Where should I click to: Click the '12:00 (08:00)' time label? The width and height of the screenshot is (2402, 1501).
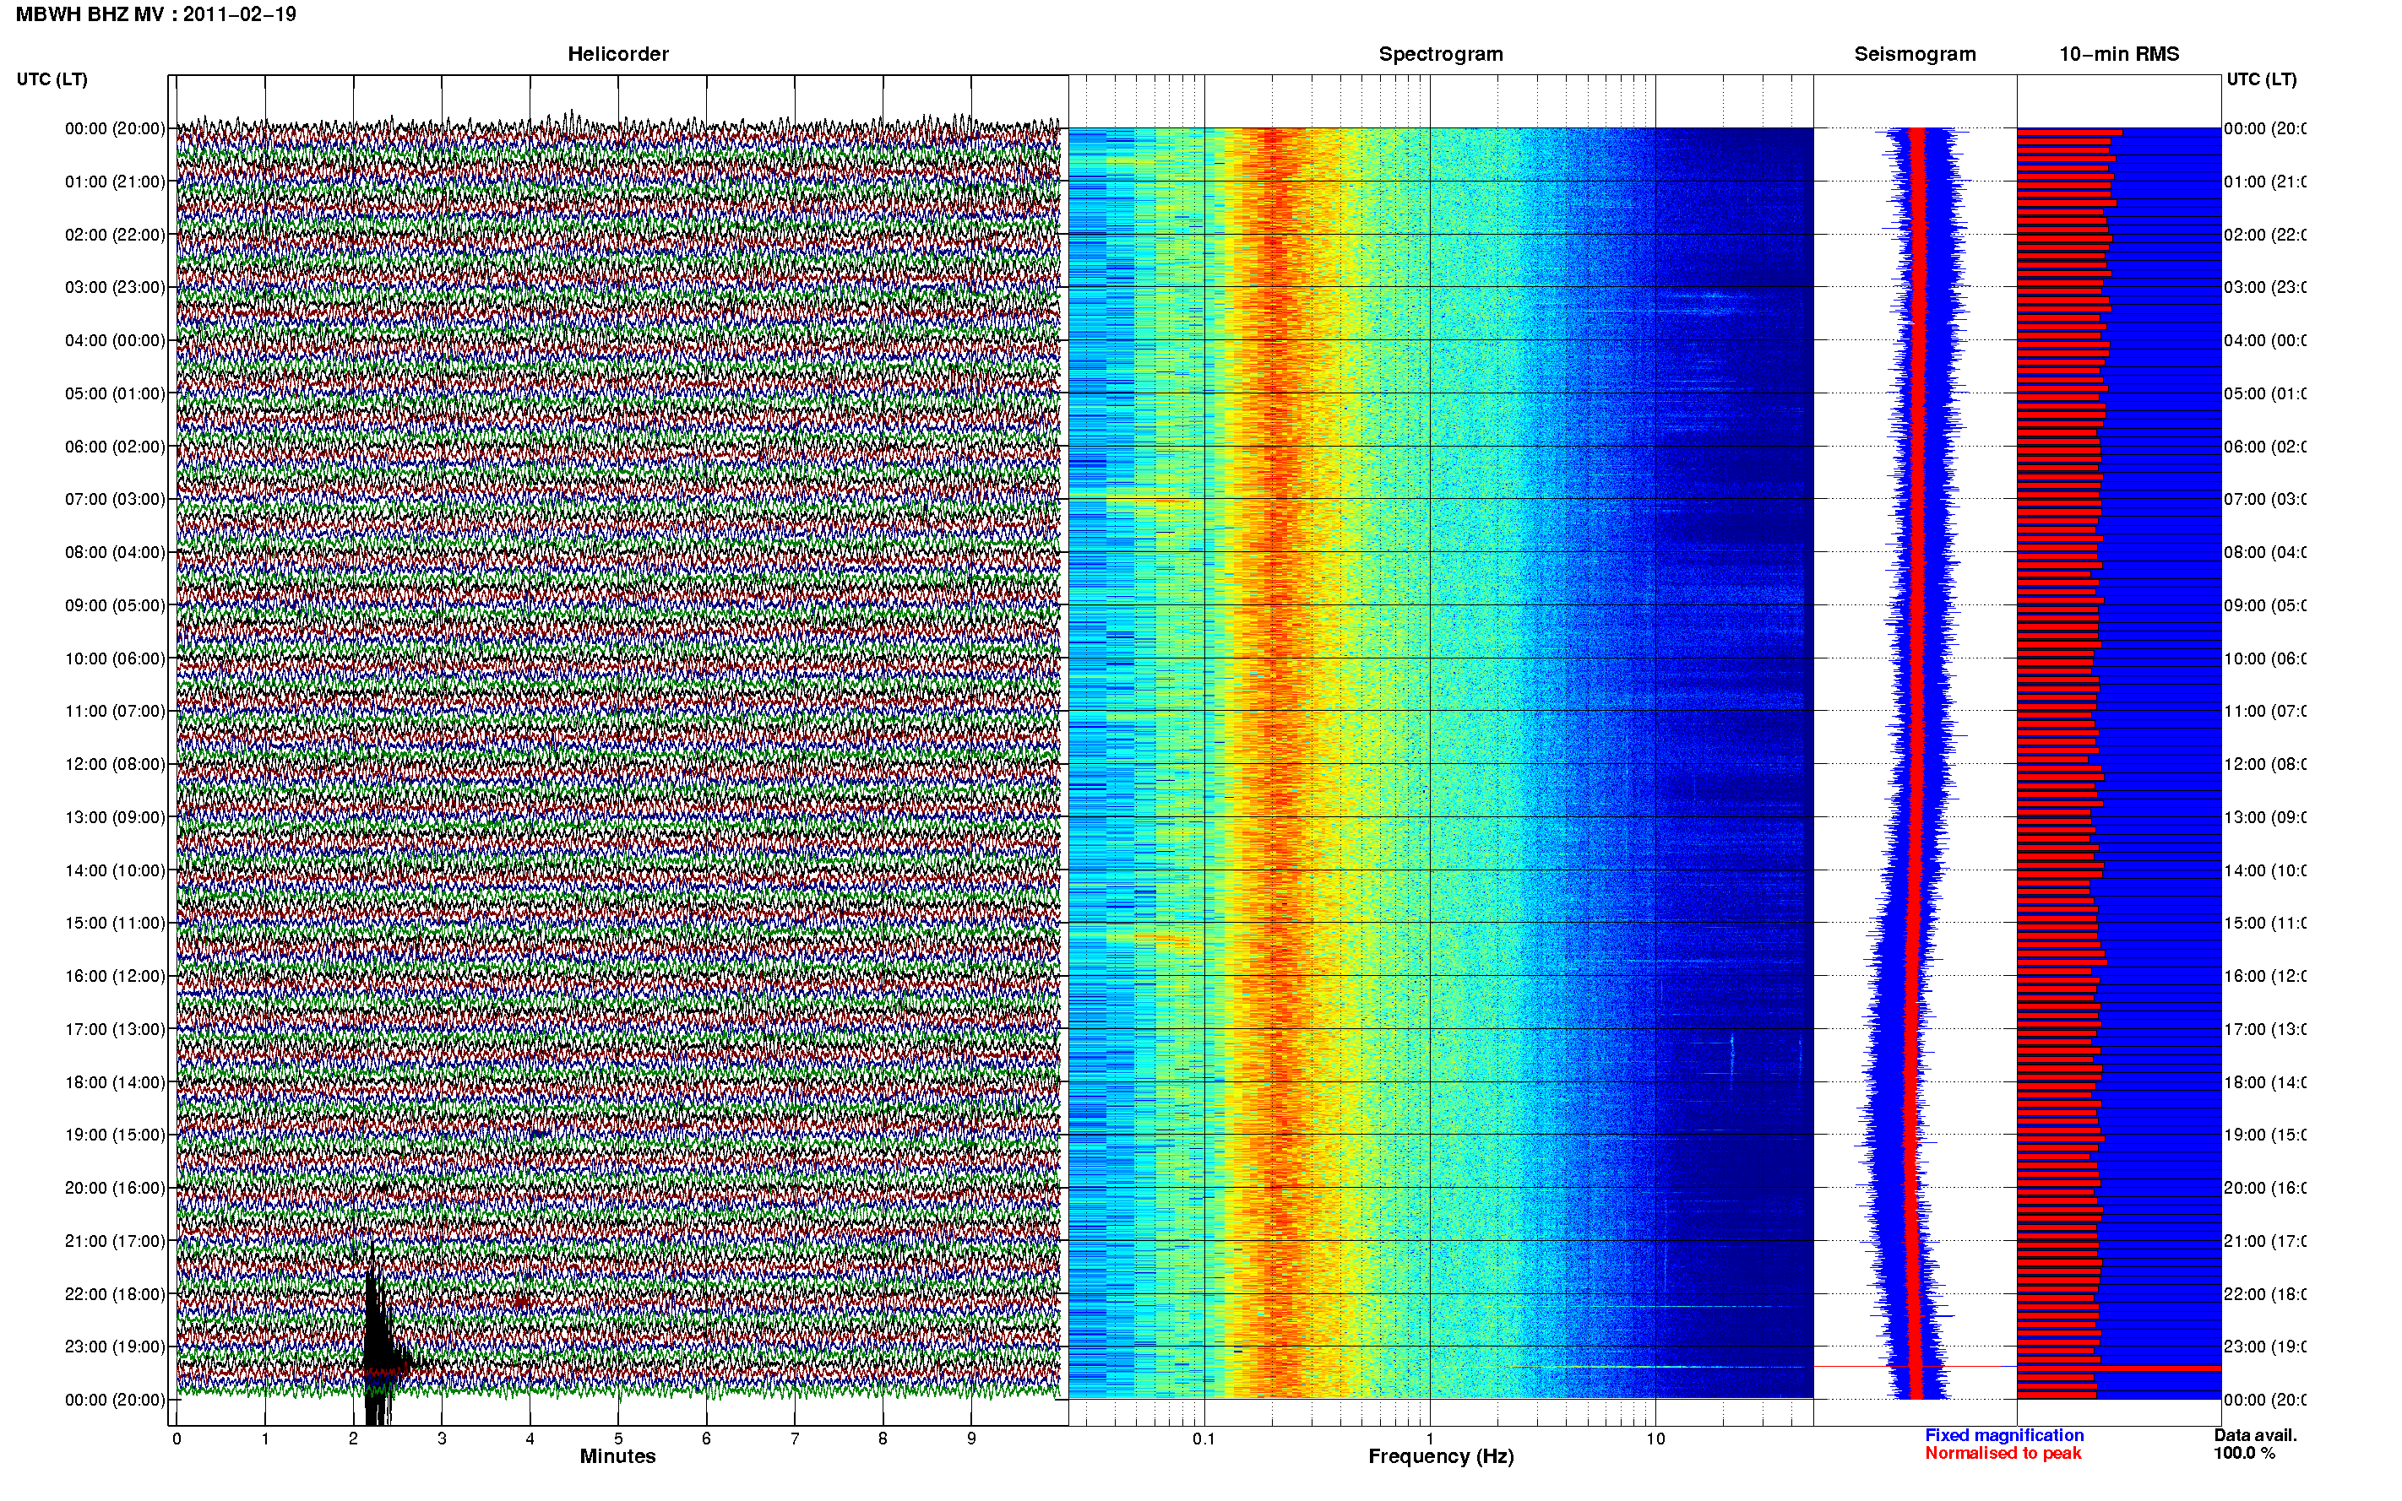point(115,764)
